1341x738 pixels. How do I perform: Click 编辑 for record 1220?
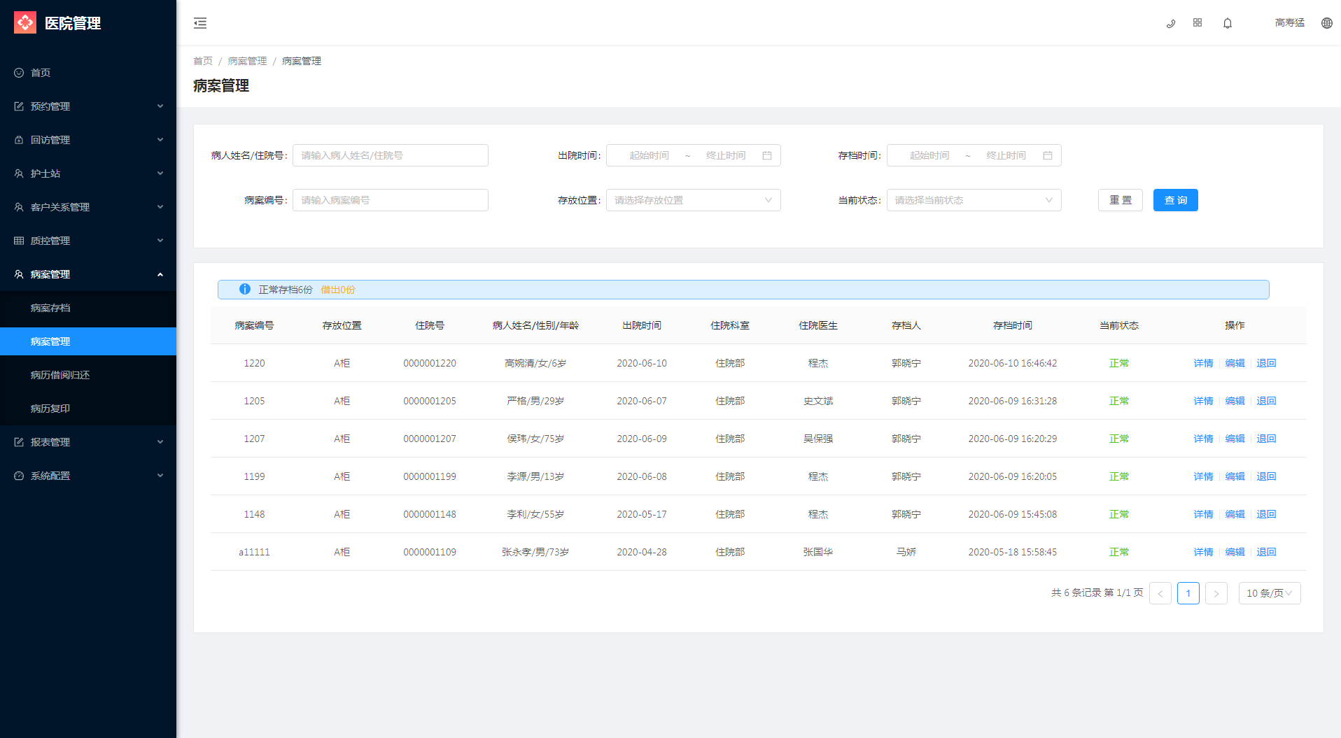[1235, 363]
